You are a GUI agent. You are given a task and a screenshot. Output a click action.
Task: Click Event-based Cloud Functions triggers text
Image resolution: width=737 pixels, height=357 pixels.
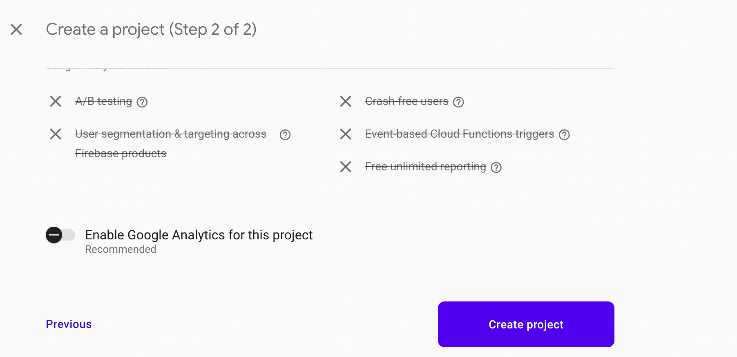pos(459,134)
